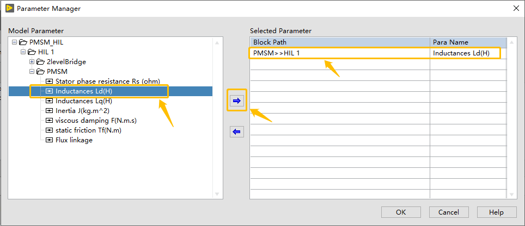Collapse the HIL 1 tree node
Image resolution: width=525 pixels, height=226 pixels.
(x=23, y=52)
